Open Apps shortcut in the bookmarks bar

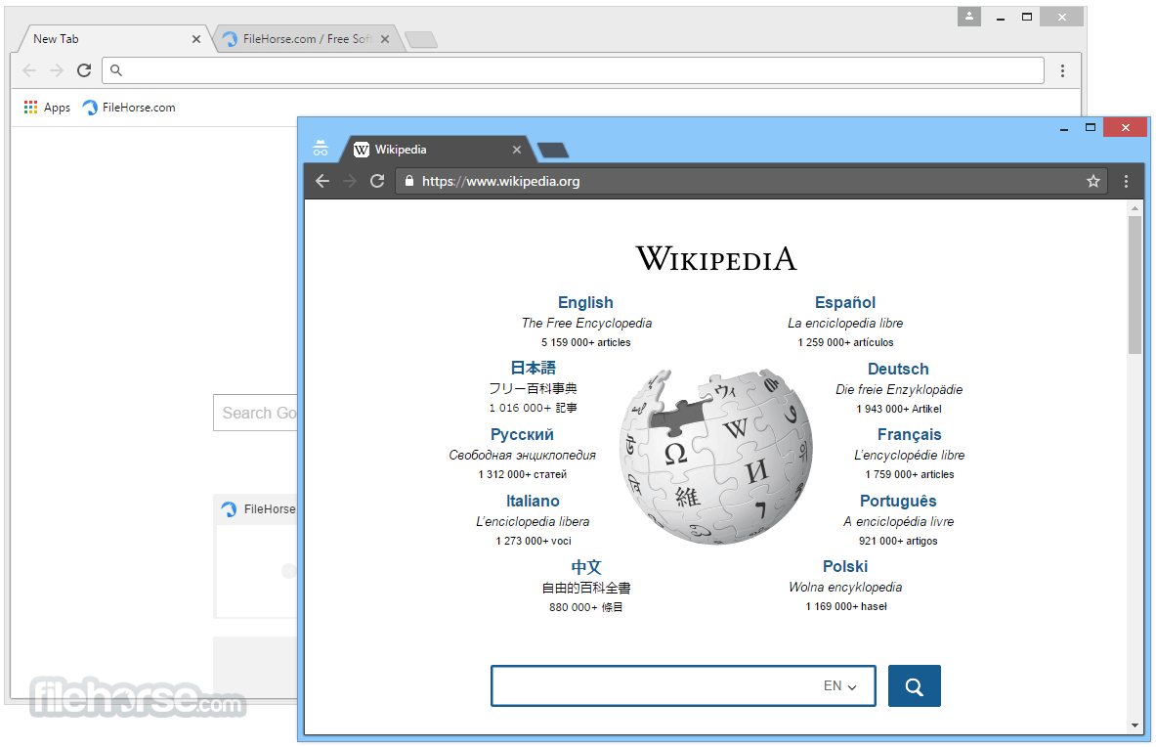(x=47, y=108)
